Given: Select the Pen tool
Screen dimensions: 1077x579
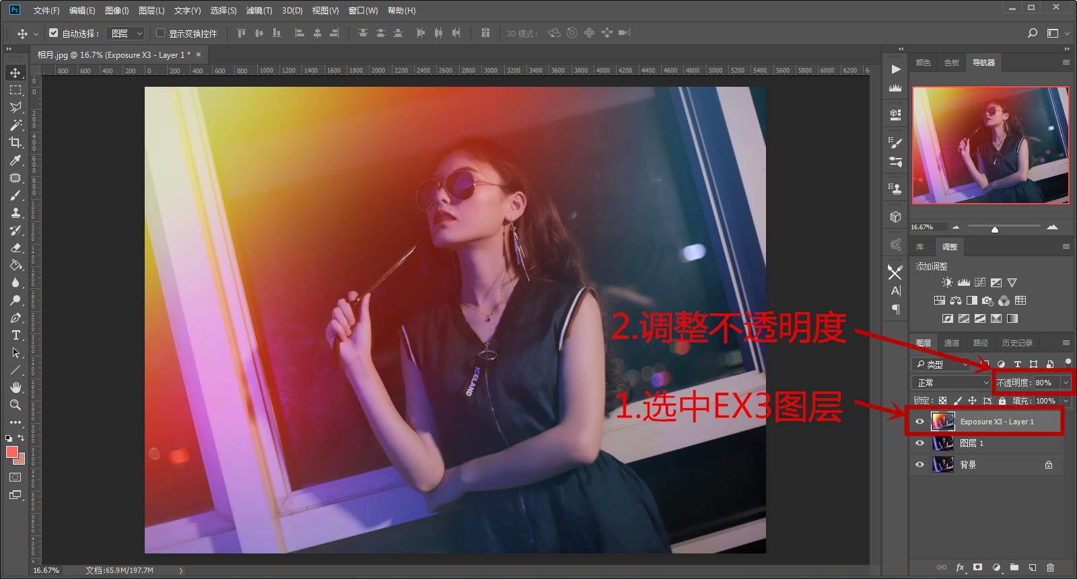Looking at the screenshot, I should (15, 317).
